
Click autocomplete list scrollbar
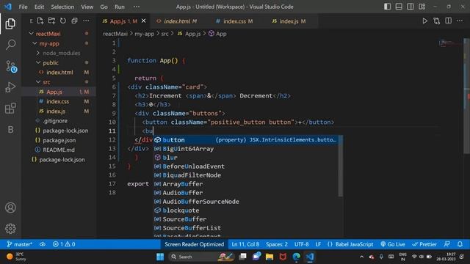click(x=341, y=166)
